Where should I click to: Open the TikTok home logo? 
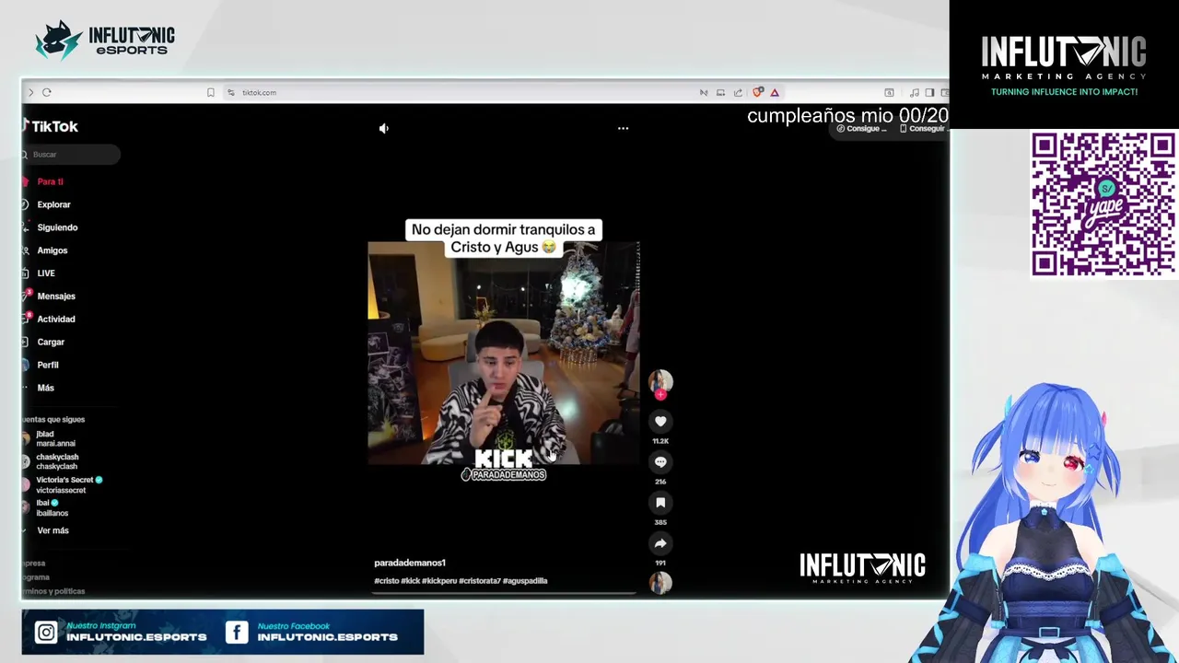tap(51, 127)
